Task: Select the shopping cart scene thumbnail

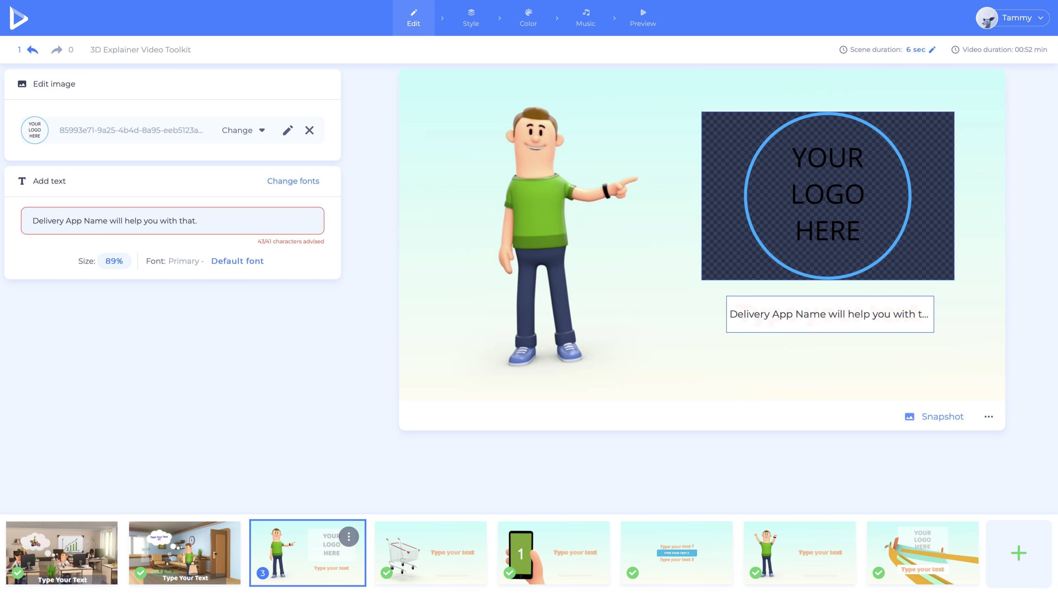Action: pyautogui.click(x=431, y=553)
